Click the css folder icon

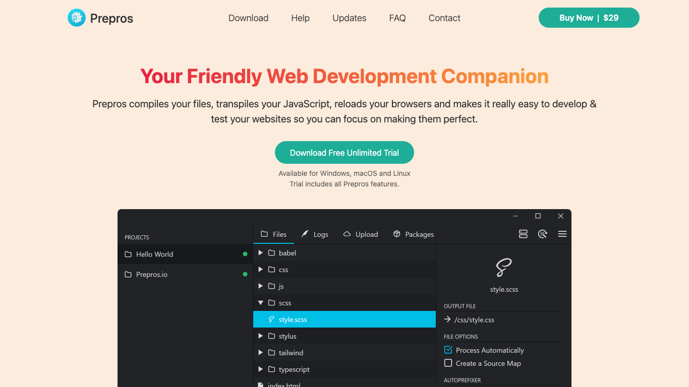click(x=271, y=269)
